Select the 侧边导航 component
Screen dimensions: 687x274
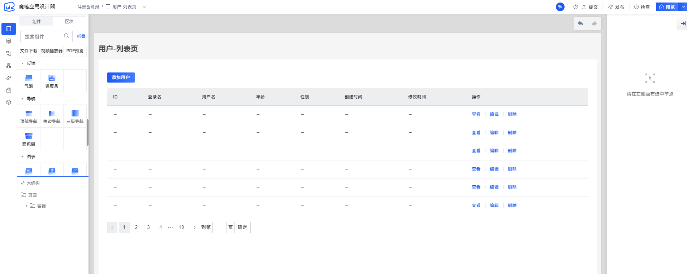pyautogui.click(x=52, y=116)
